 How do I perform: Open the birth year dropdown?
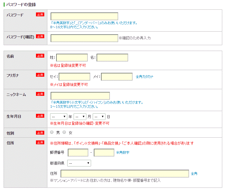58,116
